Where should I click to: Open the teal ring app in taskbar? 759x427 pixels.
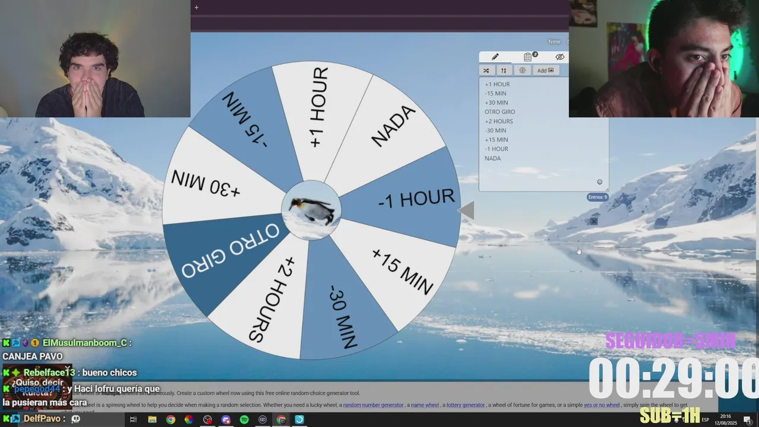click(299, 419)
